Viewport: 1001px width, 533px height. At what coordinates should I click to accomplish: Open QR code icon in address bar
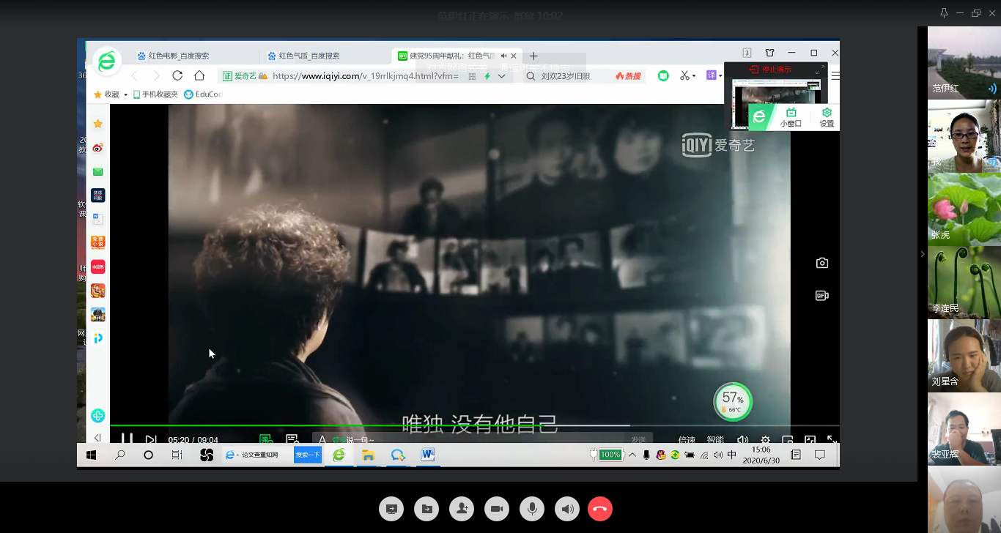[472, 76]
